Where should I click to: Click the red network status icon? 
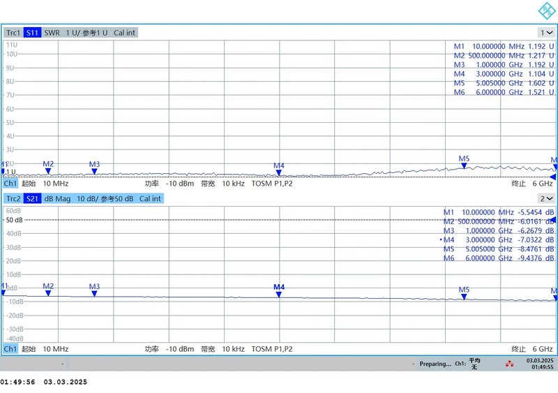tap(509, 364)
